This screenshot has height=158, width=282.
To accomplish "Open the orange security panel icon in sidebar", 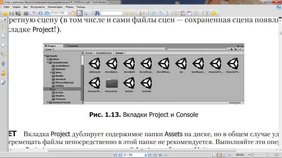I will coord(3,73).
